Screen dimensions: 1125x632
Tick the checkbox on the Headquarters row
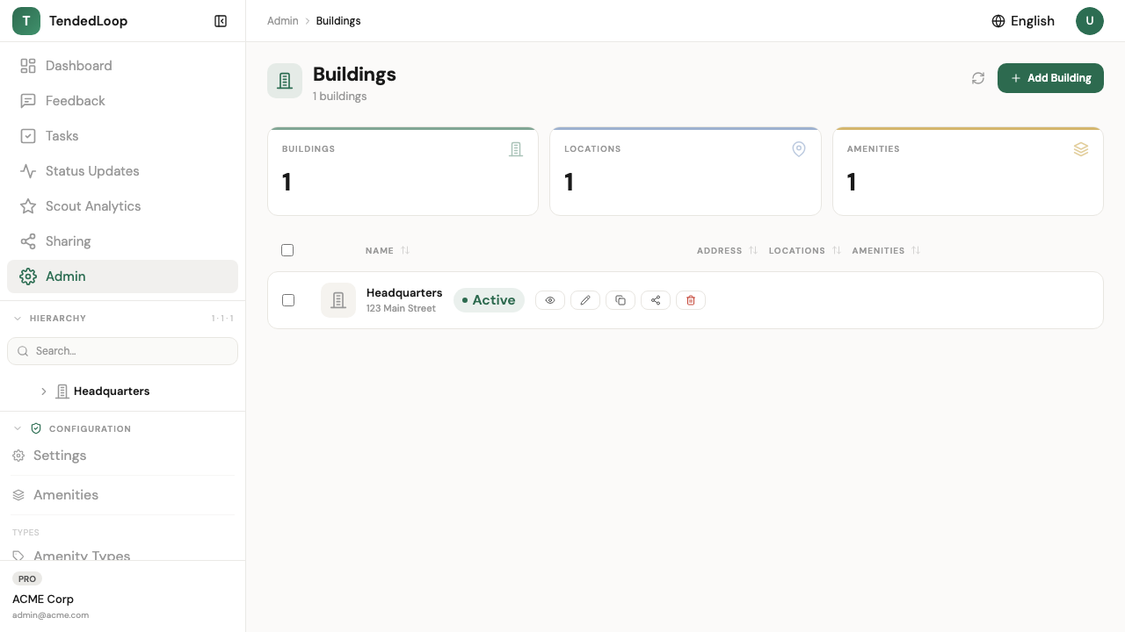point(288,300)
